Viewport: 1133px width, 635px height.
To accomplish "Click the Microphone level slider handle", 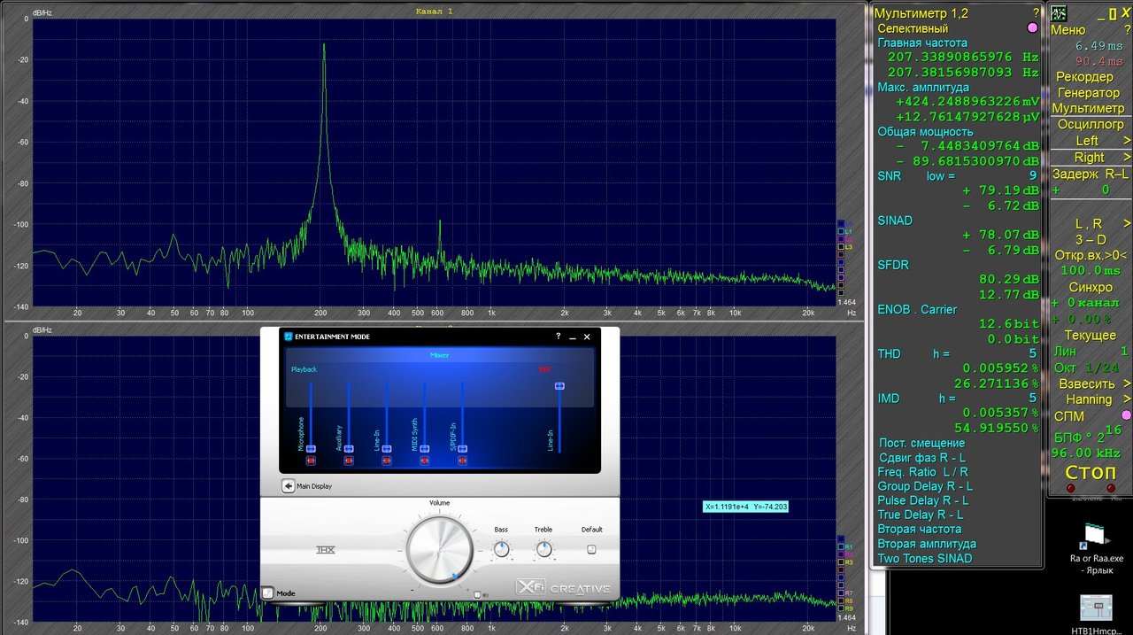I will tap(311, 449).
